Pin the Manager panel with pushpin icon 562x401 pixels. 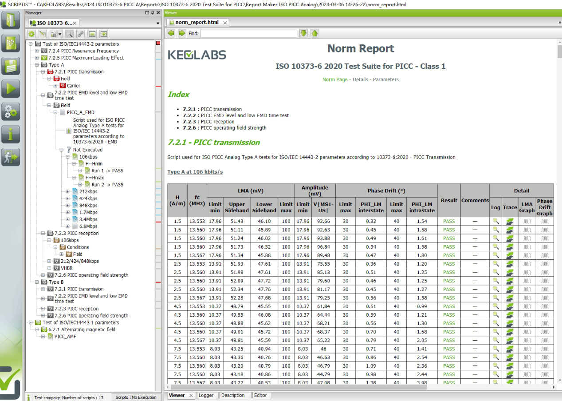tap(152, 13)
